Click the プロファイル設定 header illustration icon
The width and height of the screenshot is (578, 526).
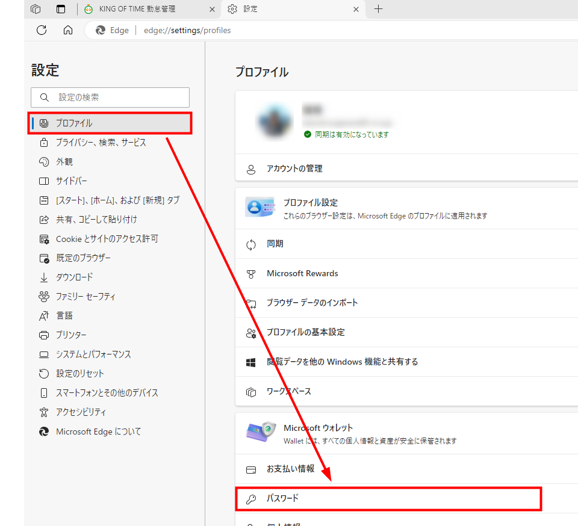pyautogui.click(x=260, y=206)
